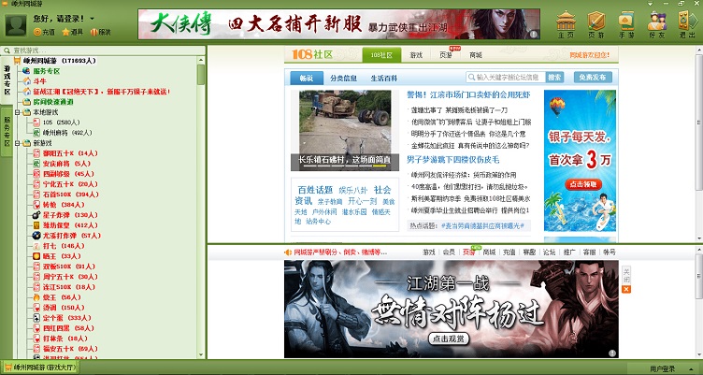Open 论坛 link in lower nav bar
Image resolution: width=703 pixels, height=375 pixels.
point(550,252)
